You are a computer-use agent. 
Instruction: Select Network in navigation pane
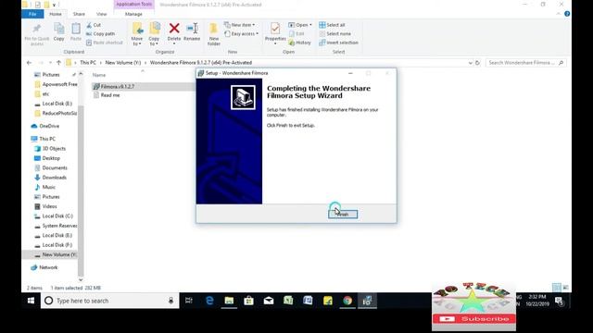pyautogui.click(x=48, y=267)
